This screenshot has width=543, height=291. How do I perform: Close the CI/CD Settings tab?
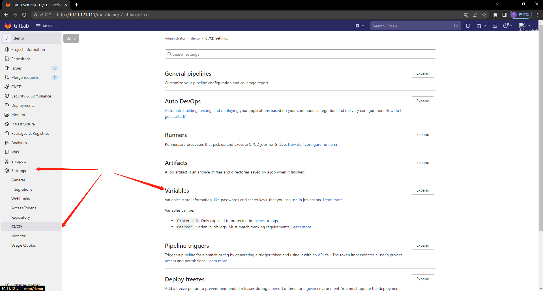[x=66, y=5]
